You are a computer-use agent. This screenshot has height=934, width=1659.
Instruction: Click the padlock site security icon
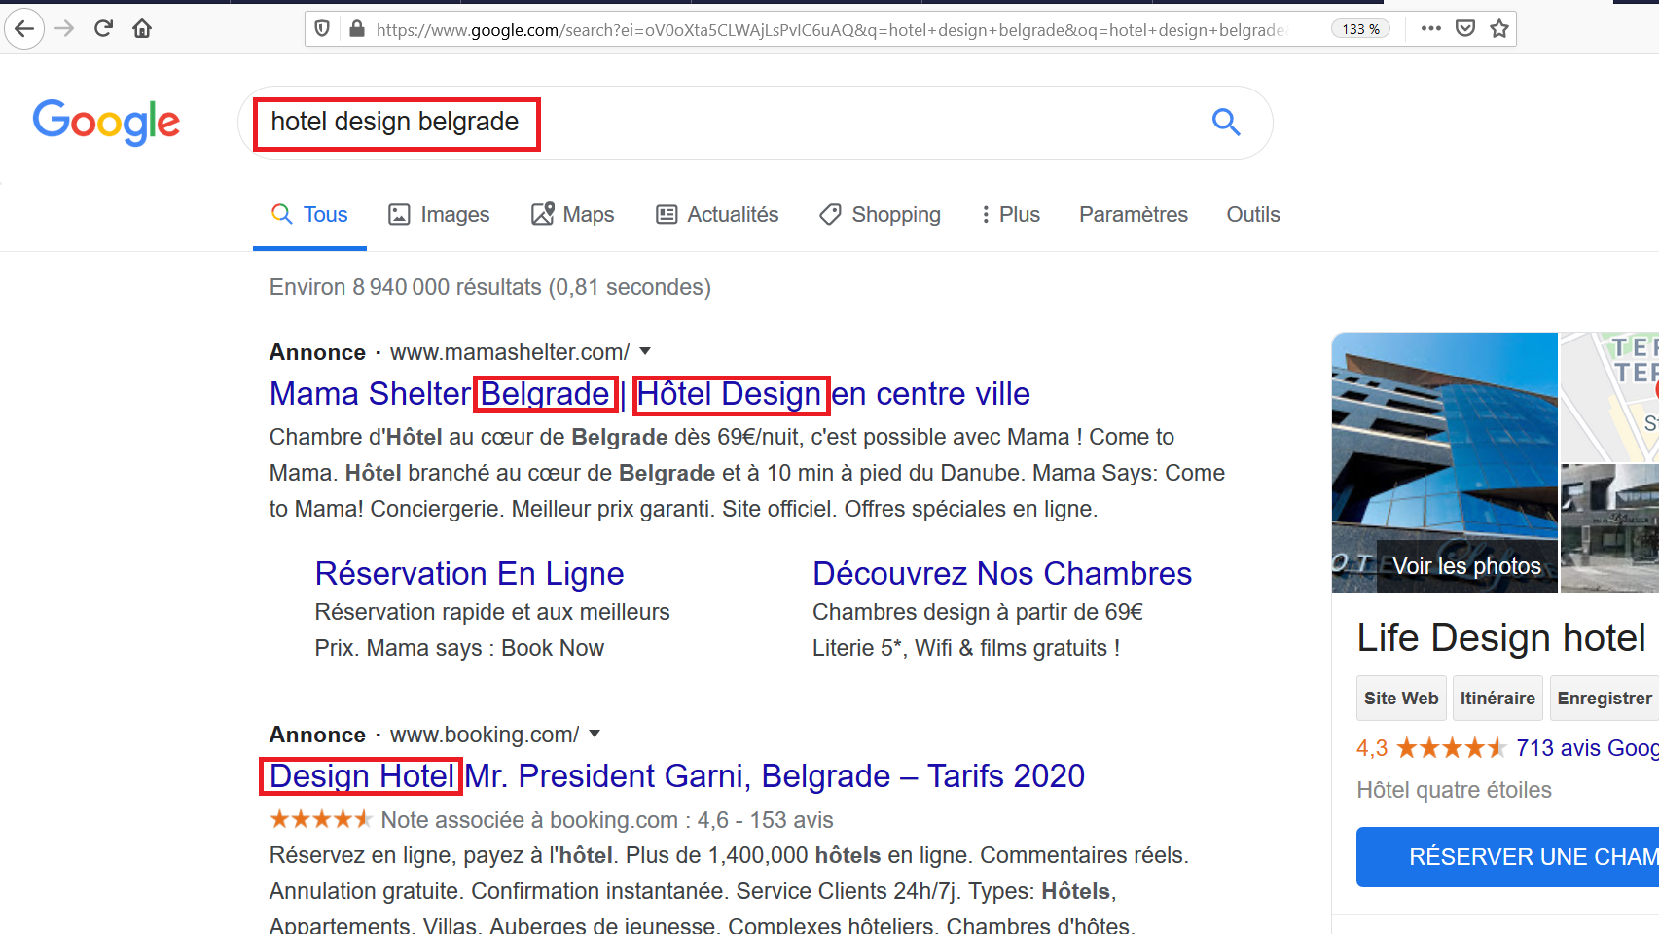pos(357,29)
